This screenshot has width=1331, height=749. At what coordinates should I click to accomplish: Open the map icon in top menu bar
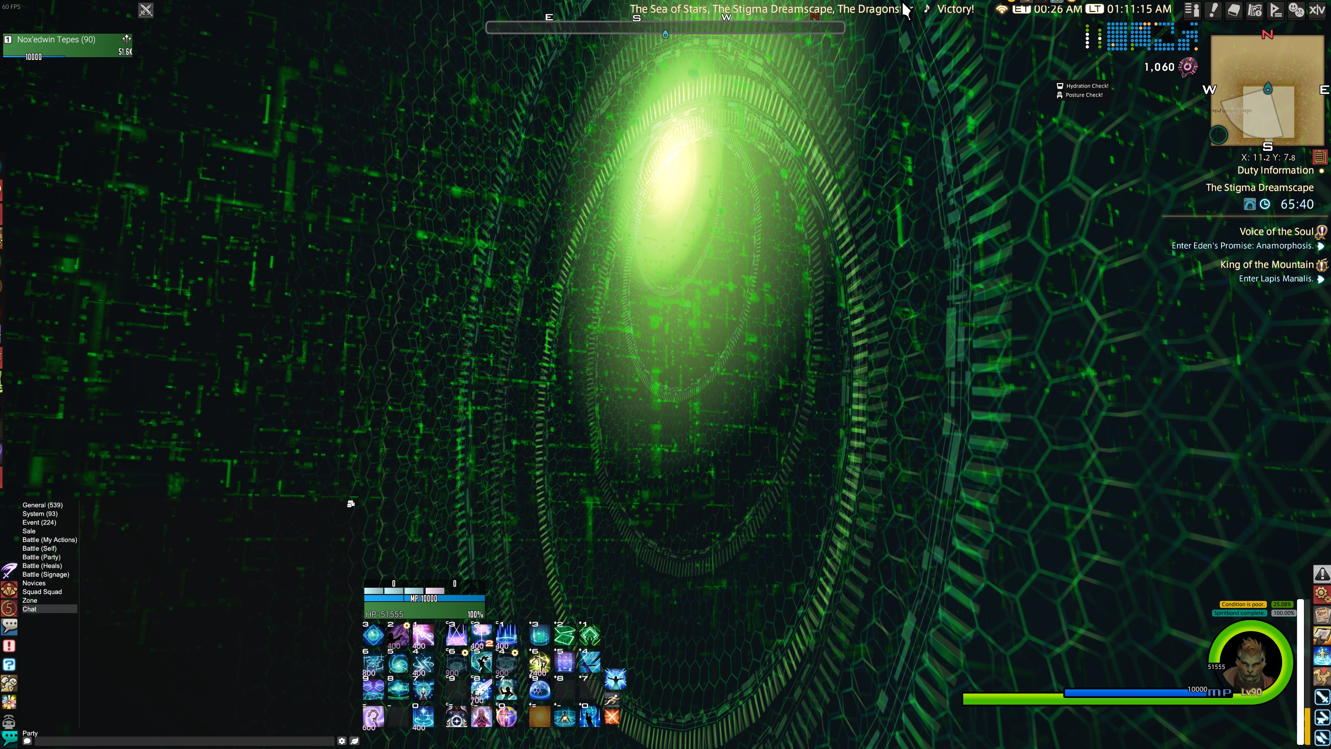click(1255, 10)
